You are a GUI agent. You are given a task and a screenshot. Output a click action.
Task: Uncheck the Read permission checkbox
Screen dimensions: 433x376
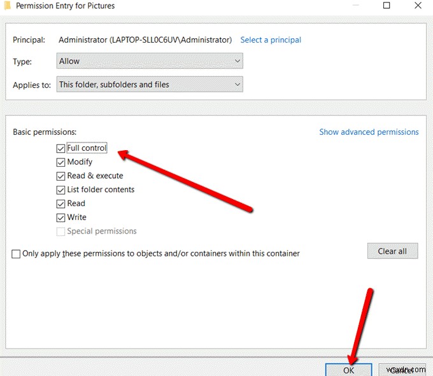(60, 204)
